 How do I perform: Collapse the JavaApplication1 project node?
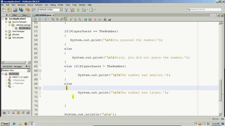(x=3, y=19)
